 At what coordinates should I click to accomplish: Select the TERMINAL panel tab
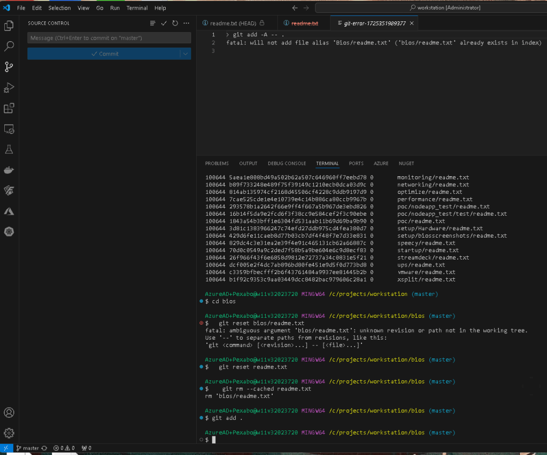pos(327,163)
